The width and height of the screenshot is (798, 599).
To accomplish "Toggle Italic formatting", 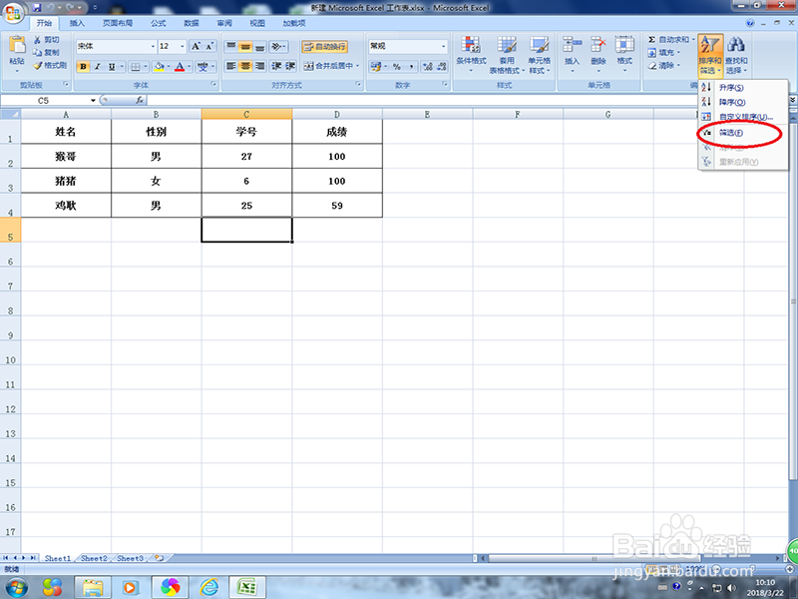I will coord(97,66).
